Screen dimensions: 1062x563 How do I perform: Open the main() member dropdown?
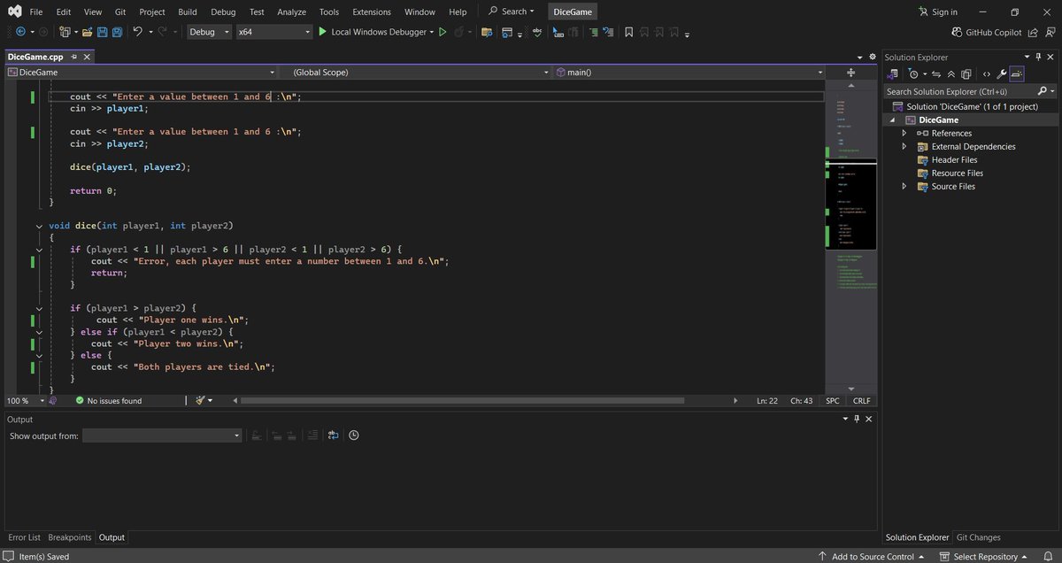point(689,72)
